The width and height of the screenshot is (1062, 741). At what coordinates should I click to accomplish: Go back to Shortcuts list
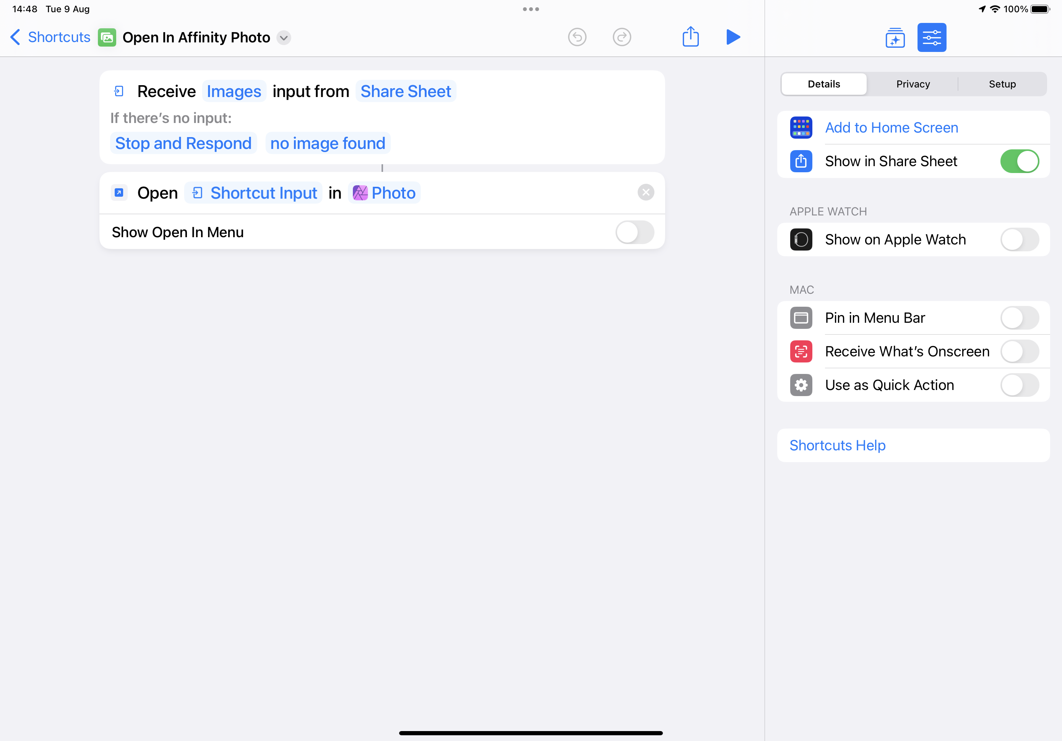tap(50, 37)
